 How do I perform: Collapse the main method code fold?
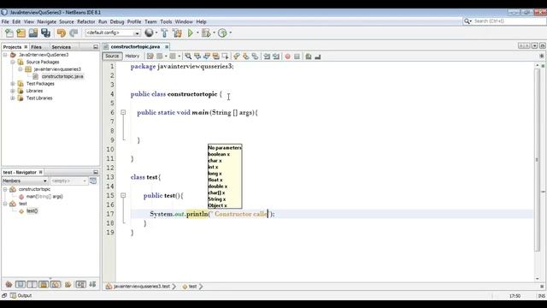tap(123, 112)
